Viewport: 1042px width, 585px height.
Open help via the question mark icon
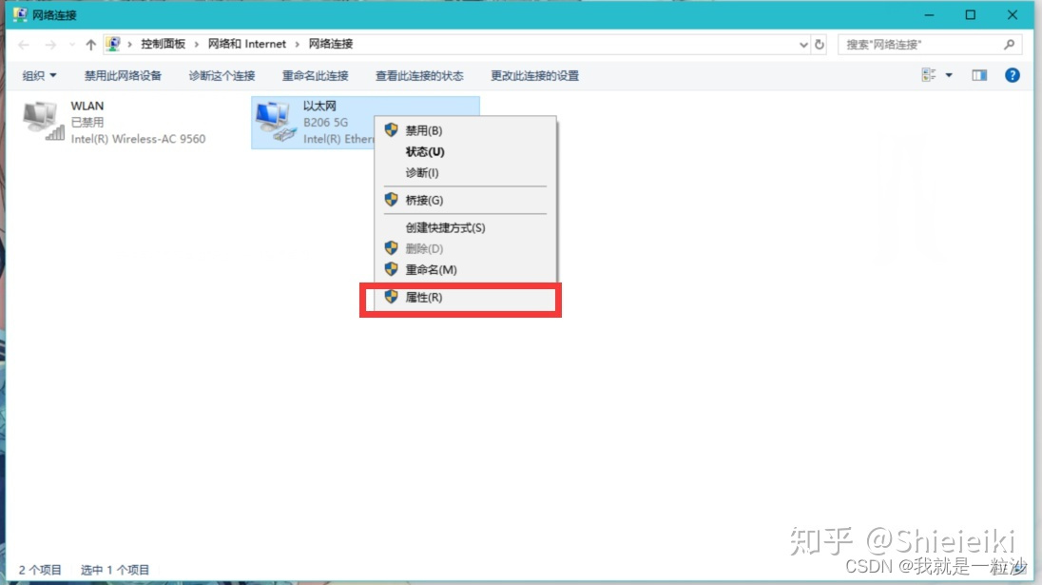1012,75
